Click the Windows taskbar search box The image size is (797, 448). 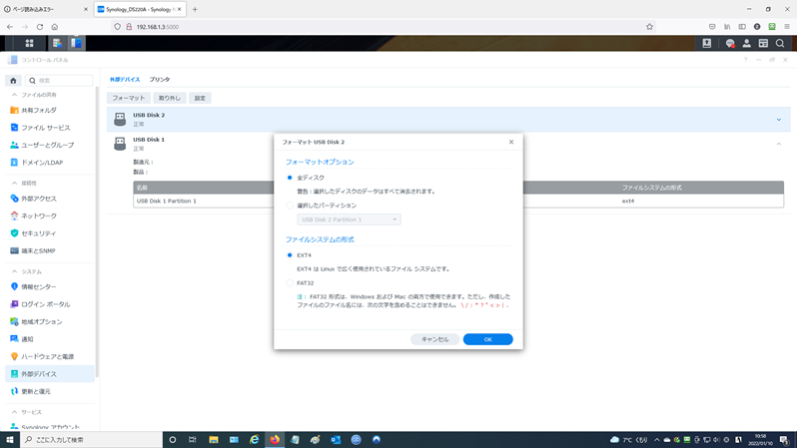point(91,439)
